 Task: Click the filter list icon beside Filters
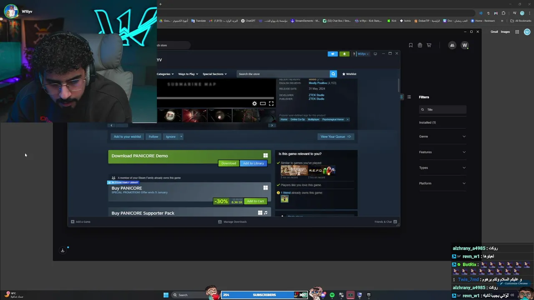(409, 97)
